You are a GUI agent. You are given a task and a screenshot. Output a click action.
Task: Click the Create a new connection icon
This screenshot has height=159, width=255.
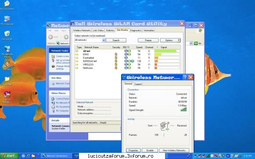(x=53, y=57)
